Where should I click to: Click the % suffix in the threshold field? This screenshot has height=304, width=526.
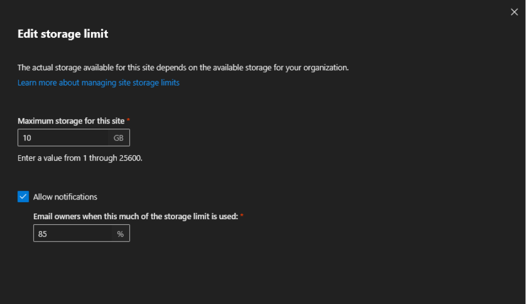pos(120,233)
